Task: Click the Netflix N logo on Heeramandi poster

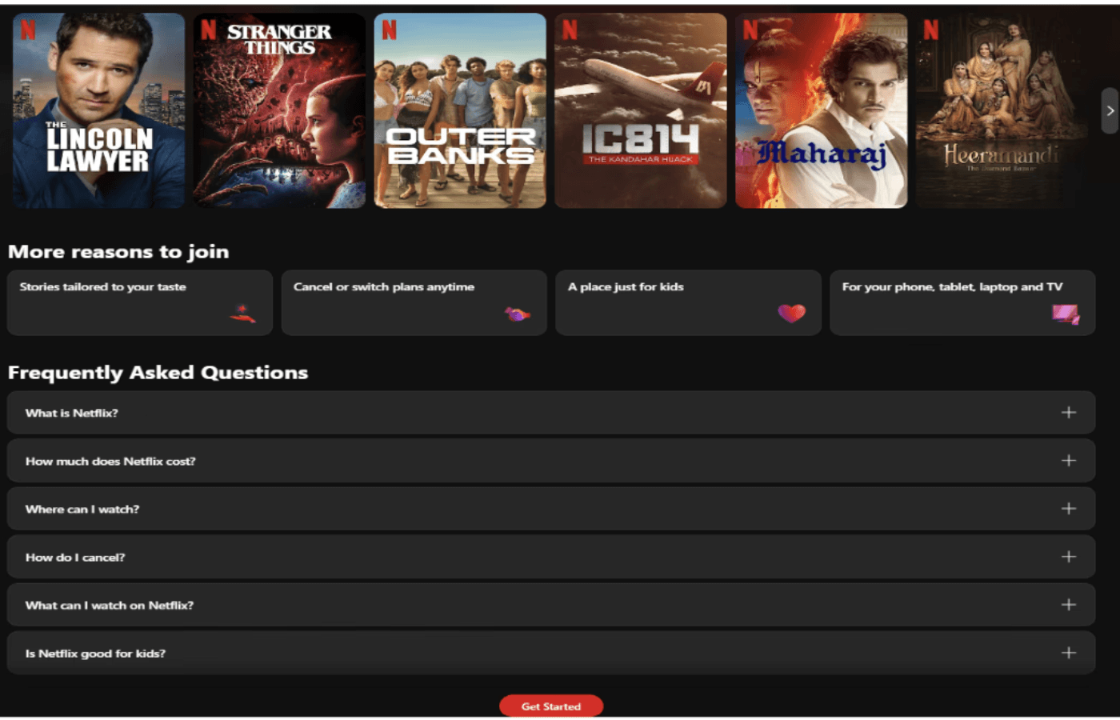Action: (x=931, y=30)
